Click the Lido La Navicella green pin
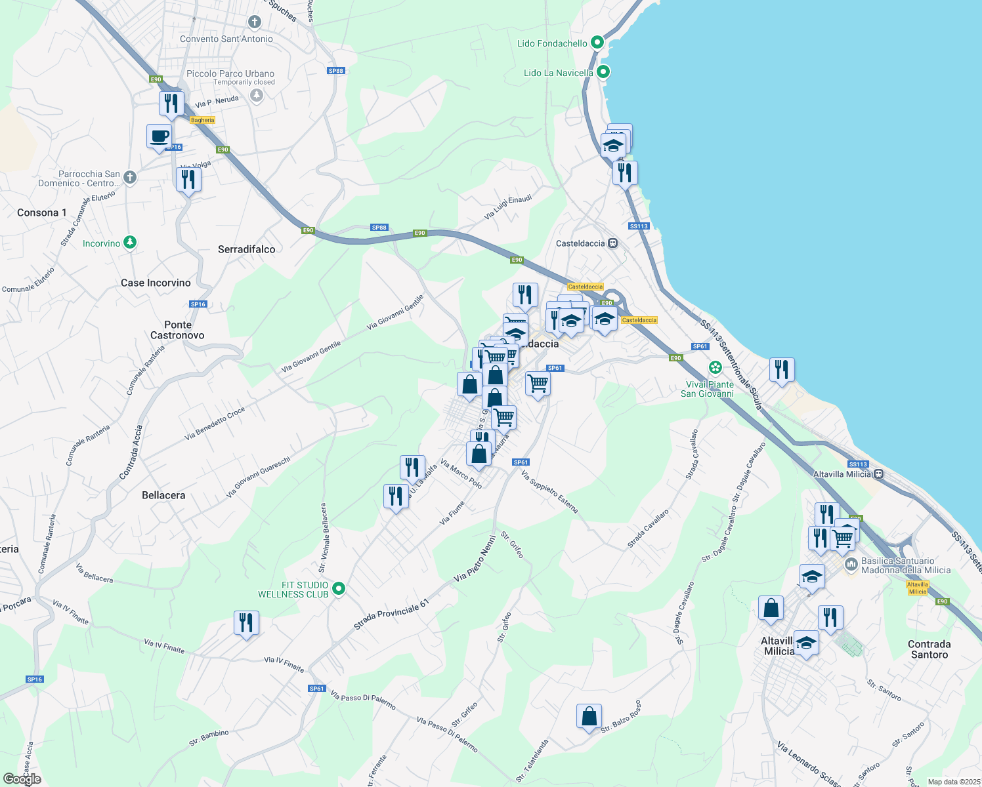The width and height of the screenshot is (982, 787). tap(603, 72)
